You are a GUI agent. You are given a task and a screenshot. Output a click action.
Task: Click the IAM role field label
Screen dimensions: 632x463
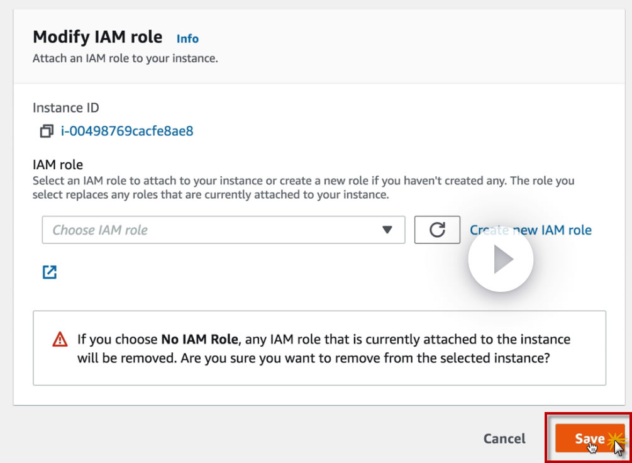tap(58, 165)
